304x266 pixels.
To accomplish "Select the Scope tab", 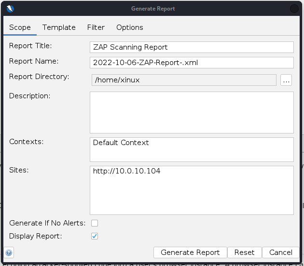I will [x=20, y=27].
